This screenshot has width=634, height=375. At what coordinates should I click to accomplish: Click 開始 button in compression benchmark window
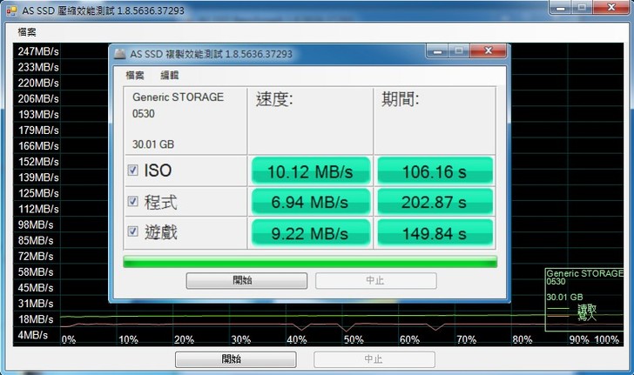pyautogui.click(x=235, y=359)
